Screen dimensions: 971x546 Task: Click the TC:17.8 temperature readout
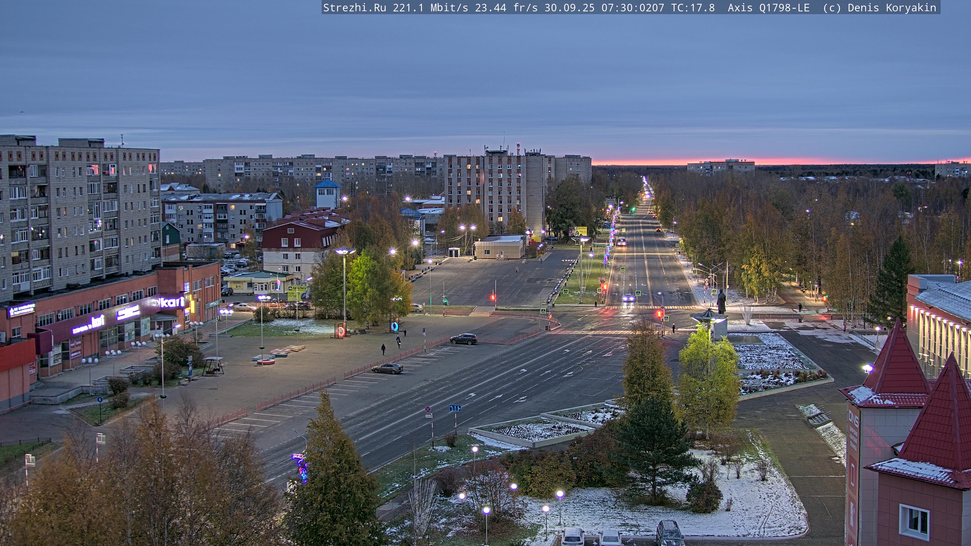[693, 8]
